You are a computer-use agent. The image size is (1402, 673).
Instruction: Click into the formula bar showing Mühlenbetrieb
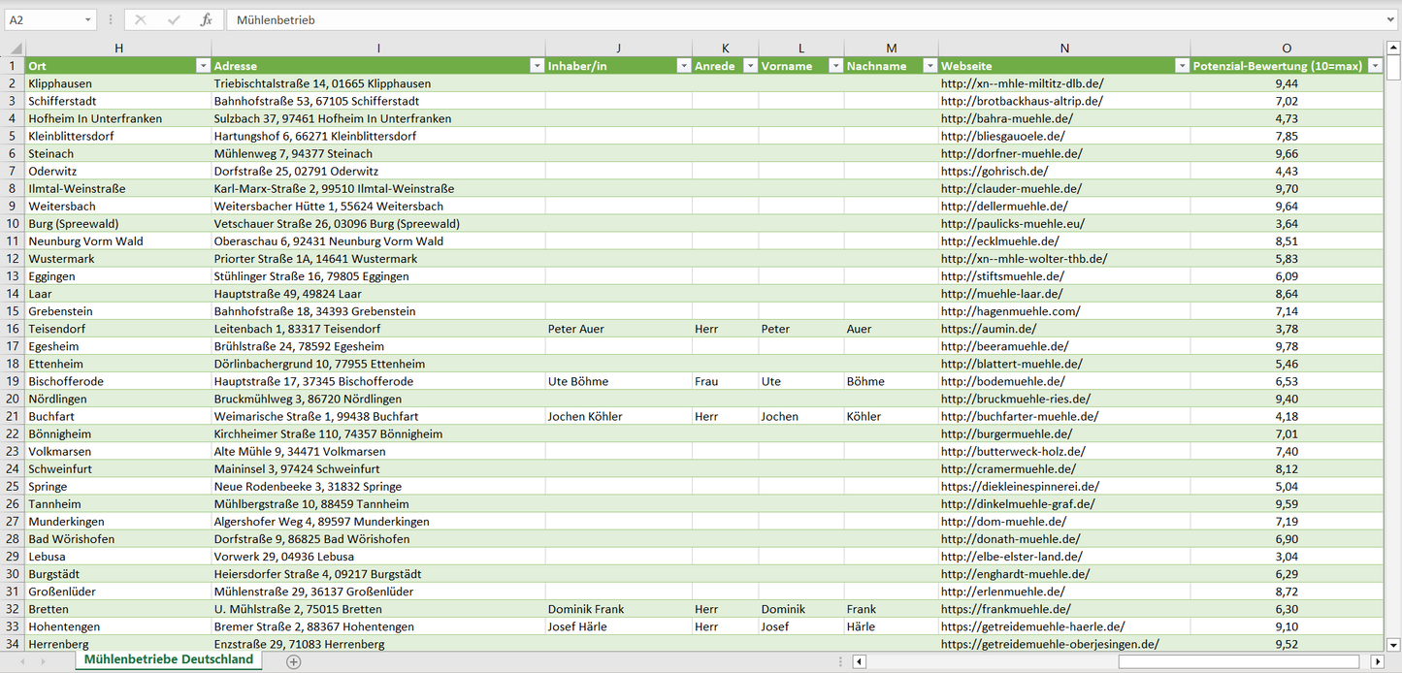[776, 19]
